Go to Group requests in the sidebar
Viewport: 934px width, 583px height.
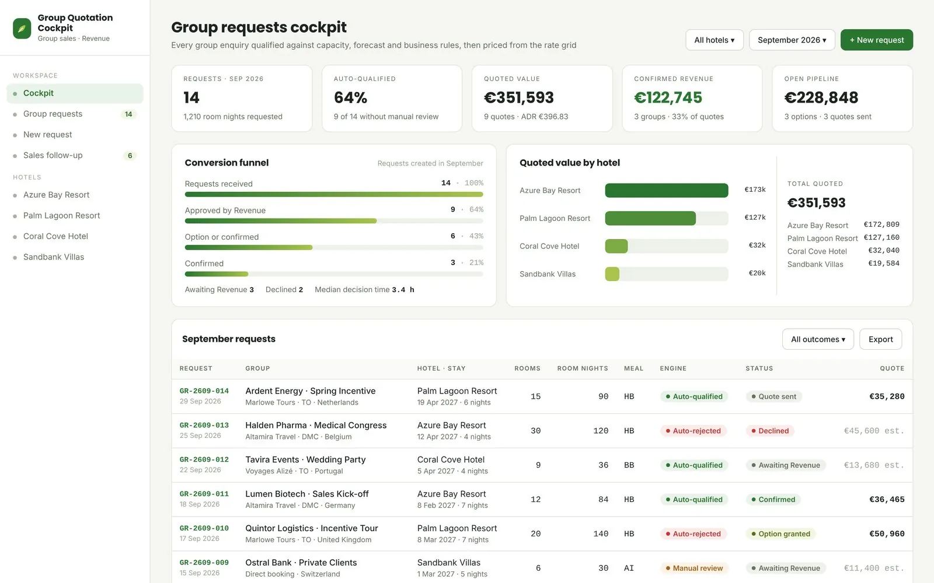click(x=75, y=114)
